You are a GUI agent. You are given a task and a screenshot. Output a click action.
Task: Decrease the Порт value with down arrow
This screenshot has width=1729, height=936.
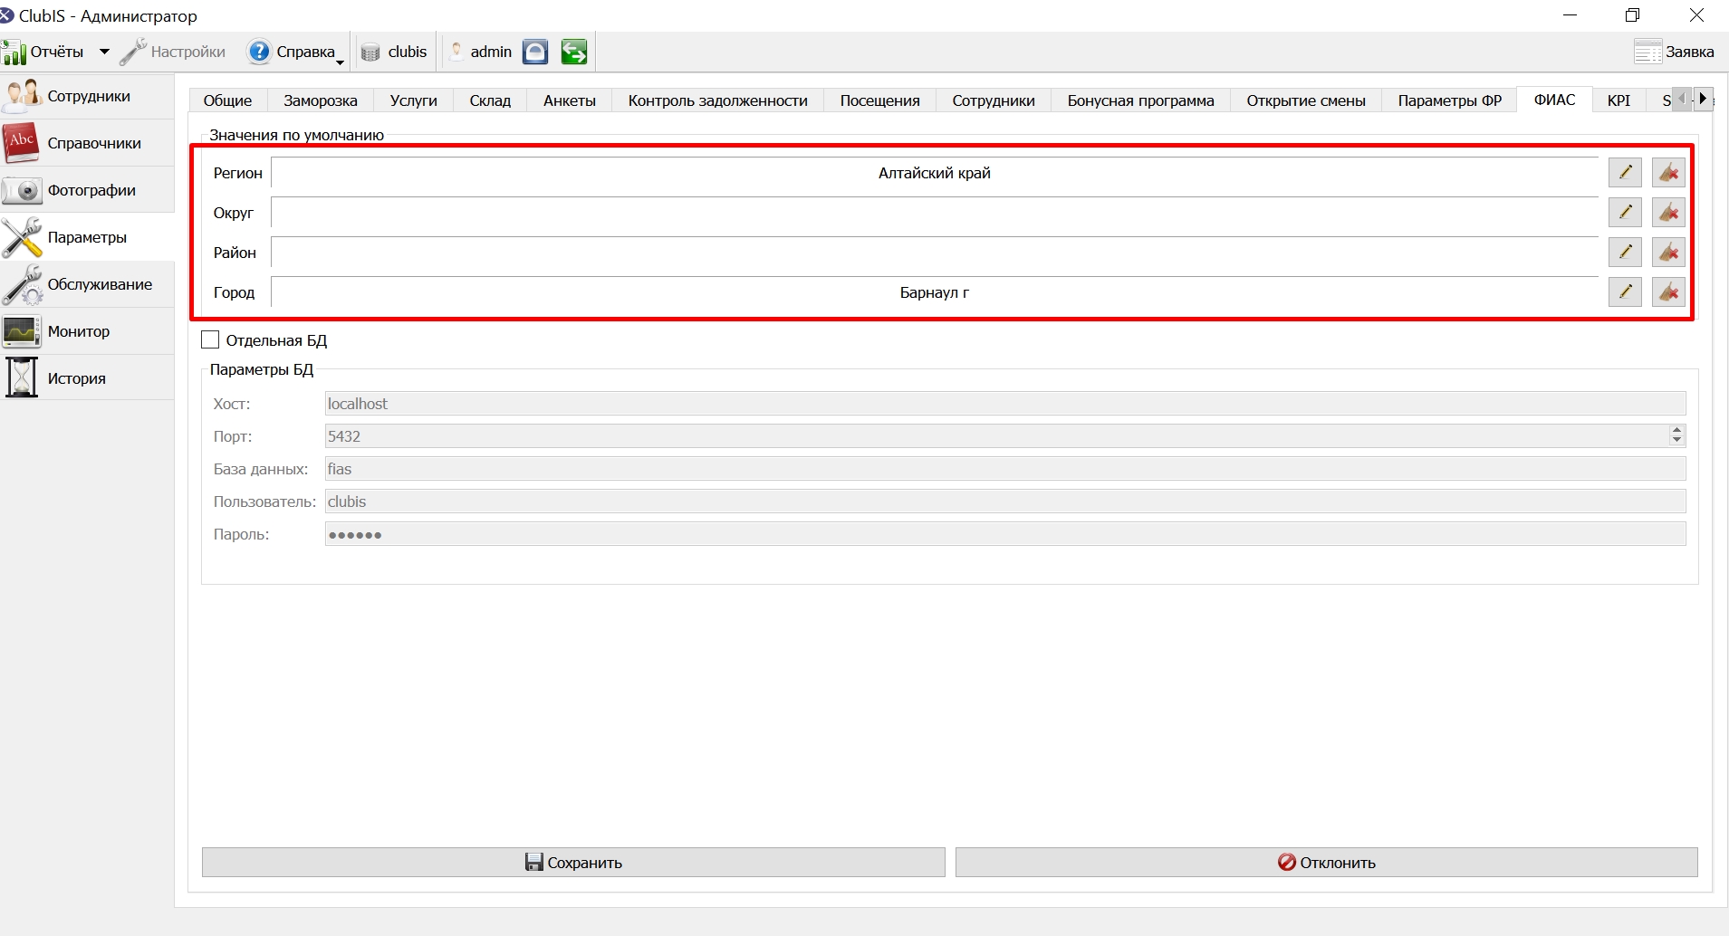tap(1676, 442)
